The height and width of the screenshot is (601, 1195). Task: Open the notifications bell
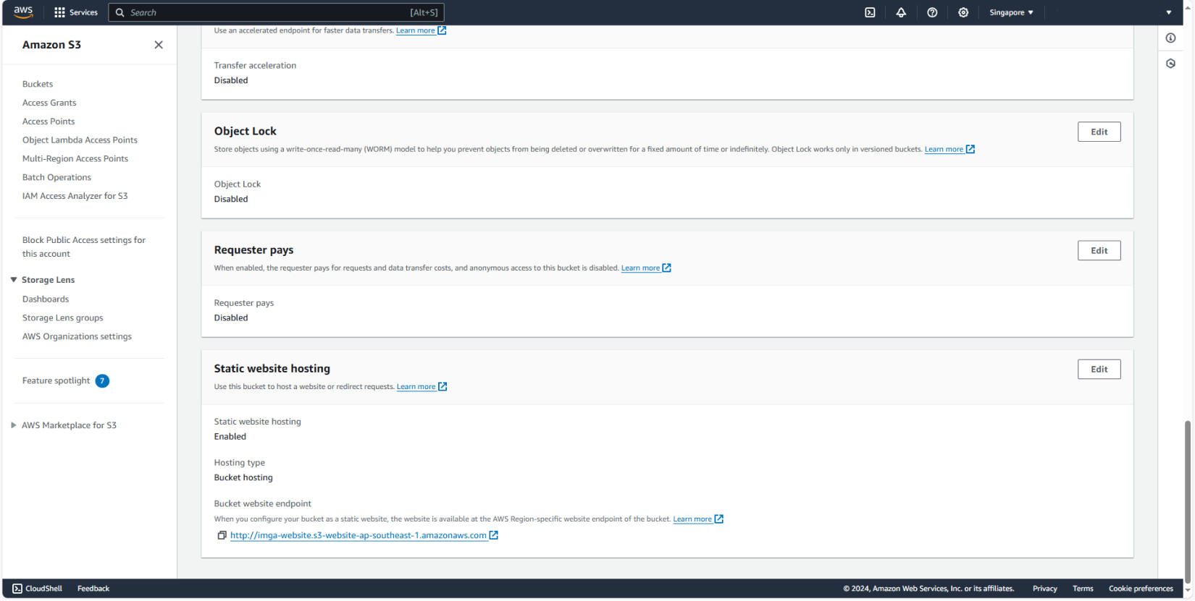(901, 12)
